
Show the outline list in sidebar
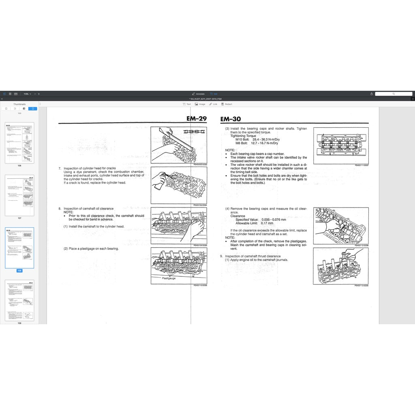15,109
